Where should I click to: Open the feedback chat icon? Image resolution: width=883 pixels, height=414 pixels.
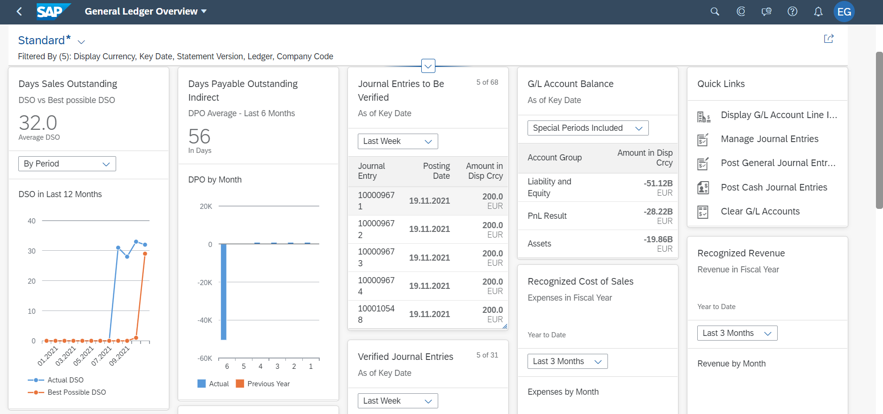(x=766, y=12)
